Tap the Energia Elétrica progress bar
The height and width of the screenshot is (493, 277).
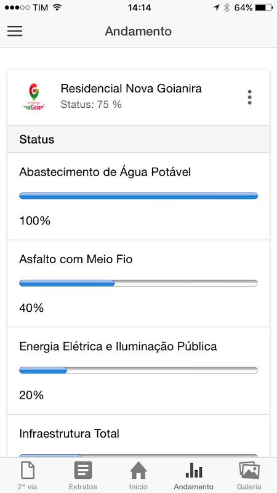click(138, 370)
